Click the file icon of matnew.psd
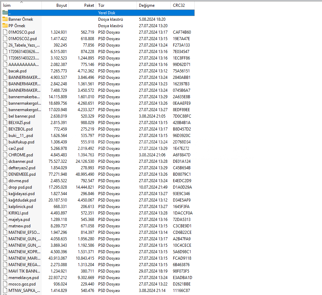Image resolution: width=322 pixels, height=295 pixels. (5, 226)
